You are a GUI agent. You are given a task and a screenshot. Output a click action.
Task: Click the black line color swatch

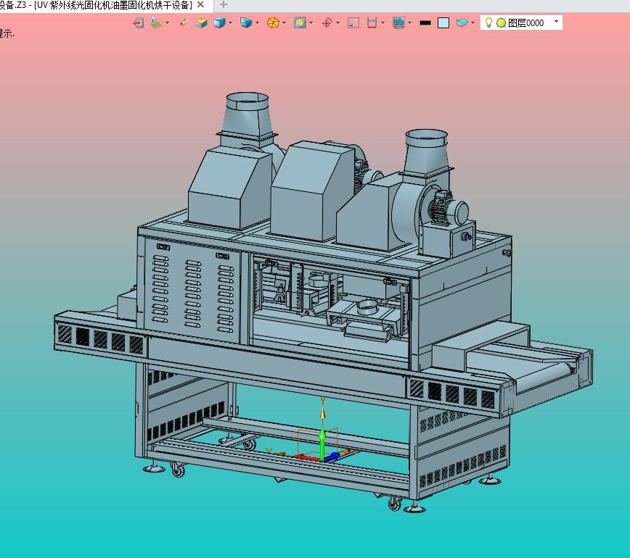tap(425, 23)
